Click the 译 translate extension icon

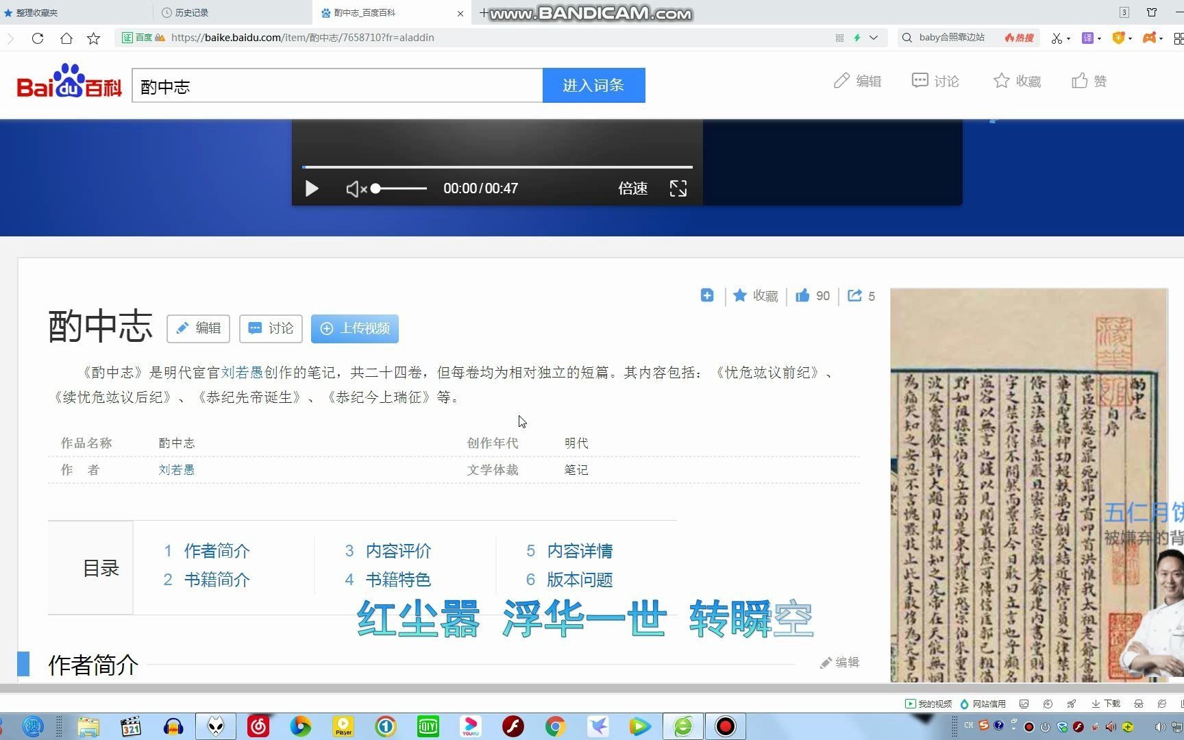pos(1087,38)
